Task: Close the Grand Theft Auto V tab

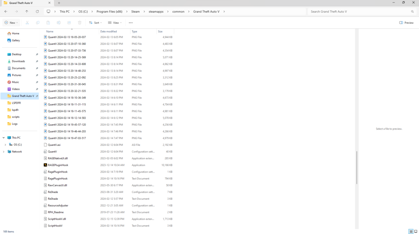Action: (x=49, y=3)
